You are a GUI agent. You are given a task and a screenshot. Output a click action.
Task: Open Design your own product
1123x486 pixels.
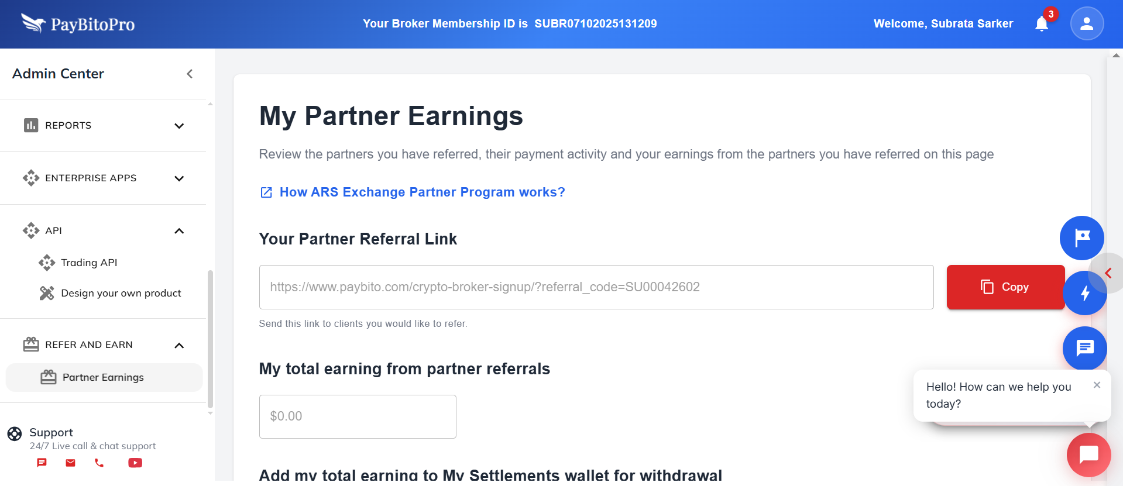(121, 293)
